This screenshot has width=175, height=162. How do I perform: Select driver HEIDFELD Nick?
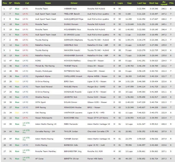click(71, 45)
